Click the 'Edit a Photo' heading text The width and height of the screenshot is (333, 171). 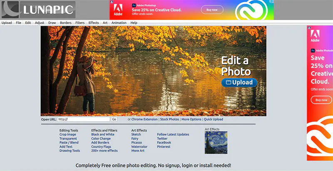pos(236,66)
